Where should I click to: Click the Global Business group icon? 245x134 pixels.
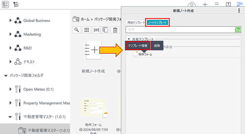(18, 20)
